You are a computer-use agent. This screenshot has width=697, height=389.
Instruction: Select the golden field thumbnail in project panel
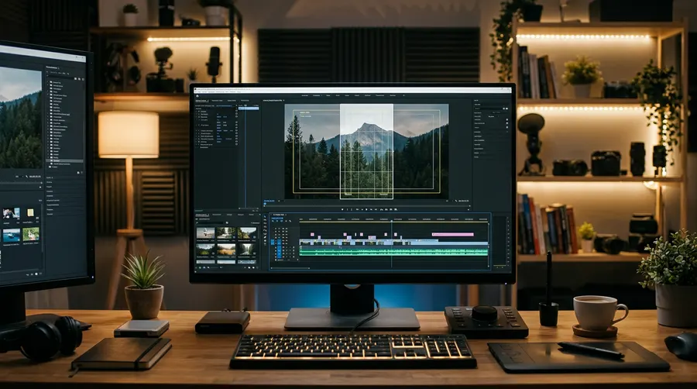(x=226, y=250)
